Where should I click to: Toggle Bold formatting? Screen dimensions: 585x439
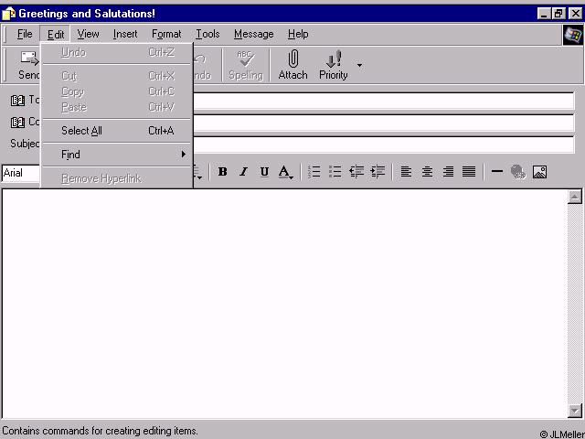pyautogui.click(x=223, y=172)
